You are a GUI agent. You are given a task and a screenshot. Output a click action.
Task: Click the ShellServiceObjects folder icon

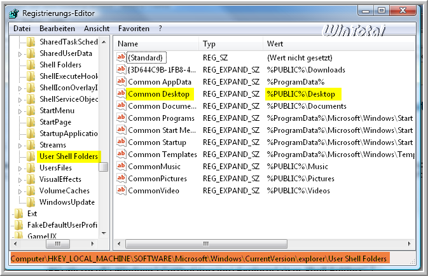[x=31, y=99]
